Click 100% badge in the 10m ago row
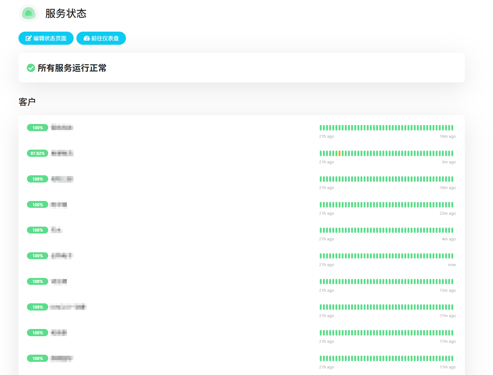493x375 pixels. (38, 179)
